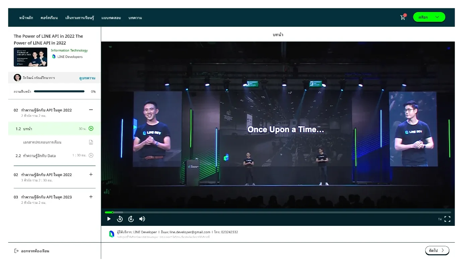Open แบบทดสอบ in the navigation bar
This screenshot has height=267, width=463.
coord(111,18)
